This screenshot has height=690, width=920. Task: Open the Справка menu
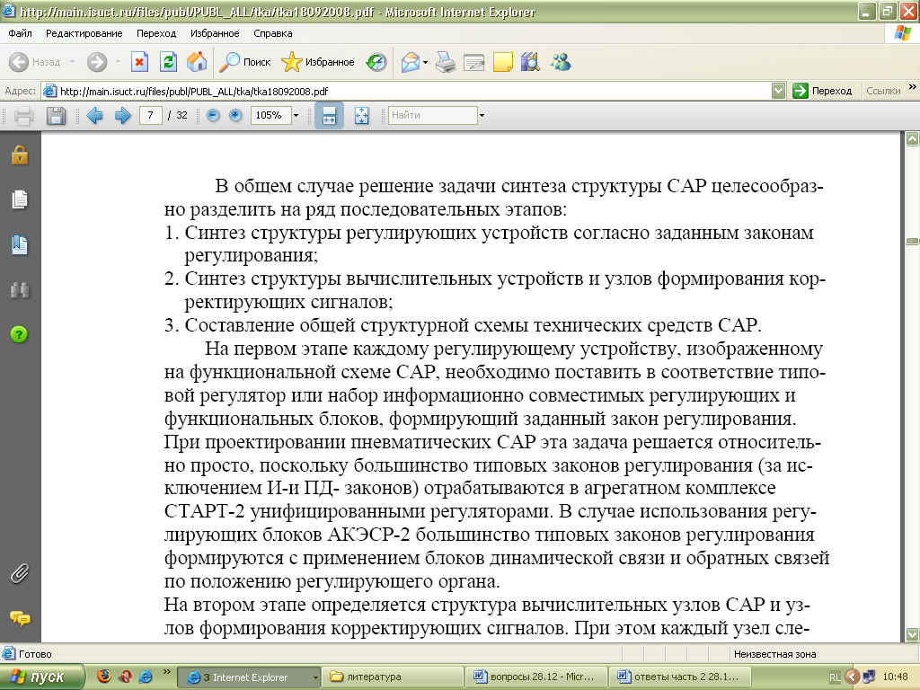coord(273,33)
